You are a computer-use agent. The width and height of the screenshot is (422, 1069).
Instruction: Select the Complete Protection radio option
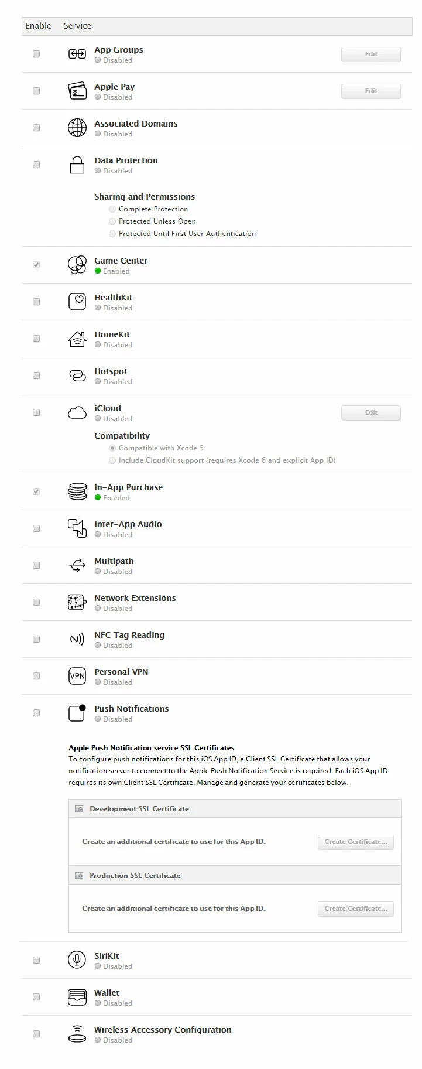(112, 209)
